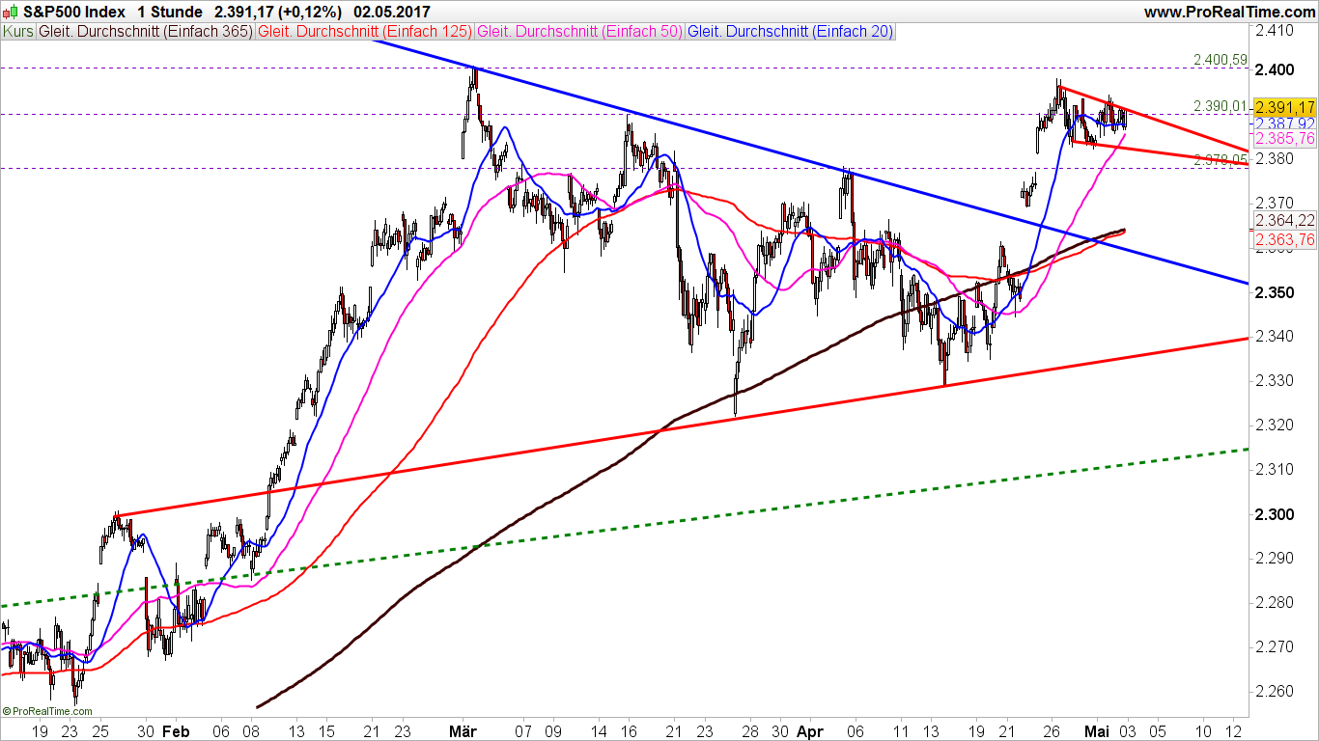The height and width of the screenshot is (741, 1319).
Task: Click the horizontal line label 2.390,01
Action: coord(1221,105)
